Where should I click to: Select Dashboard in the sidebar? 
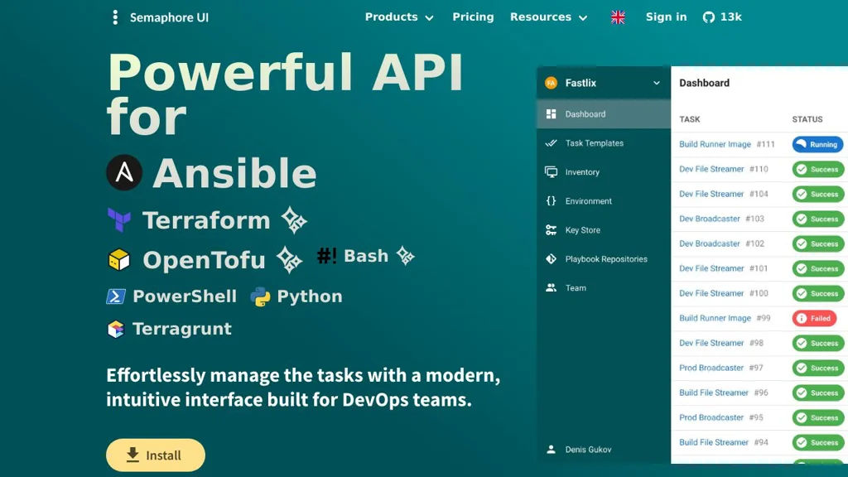604,114
